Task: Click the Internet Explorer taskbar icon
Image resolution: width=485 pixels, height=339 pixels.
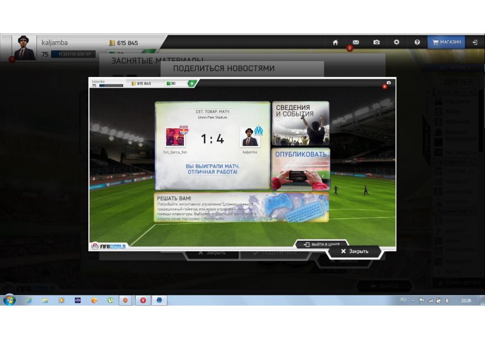Action: pyautogui.click(x=29, y=300)
